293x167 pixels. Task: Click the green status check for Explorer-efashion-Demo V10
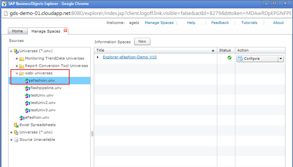[229, 57]
